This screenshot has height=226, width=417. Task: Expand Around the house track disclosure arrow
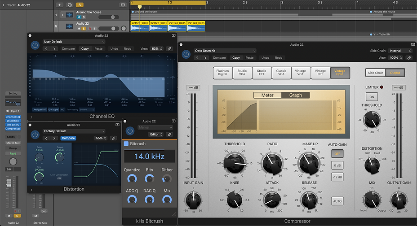[62, 15]
